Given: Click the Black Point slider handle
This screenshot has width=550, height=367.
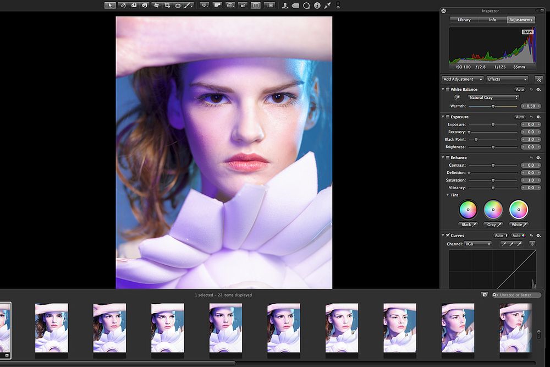Looking at the screenshot, I should pos(476,140).
